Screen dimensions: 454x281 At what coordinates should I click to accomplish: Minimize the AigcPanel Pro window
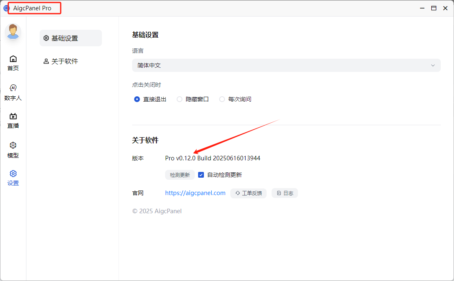[x=422, y=8]
